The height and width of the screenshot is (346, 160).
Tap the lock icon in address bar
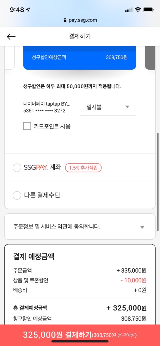click(65, 20)
